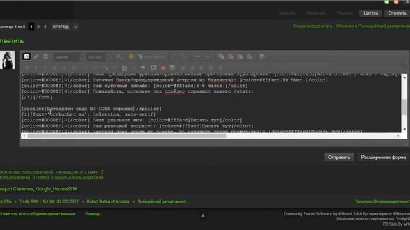
Task: Click the back-to-top arrow icon
Action: [x=203, y=215]
